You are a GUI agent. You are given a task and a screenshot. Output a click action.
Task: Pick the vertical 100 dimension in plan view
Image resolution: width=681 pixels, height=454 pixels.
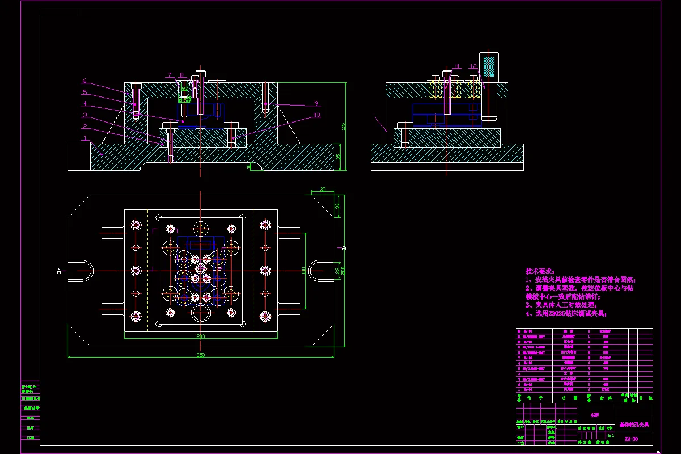(x=304, y=270)
